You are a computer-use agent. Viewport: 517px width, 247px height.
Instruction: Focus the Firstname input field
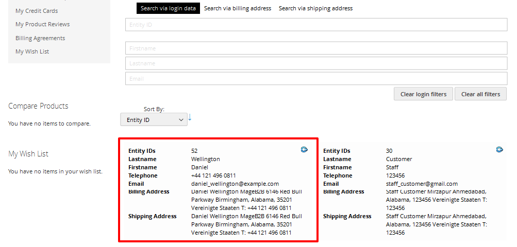(316, 48)
